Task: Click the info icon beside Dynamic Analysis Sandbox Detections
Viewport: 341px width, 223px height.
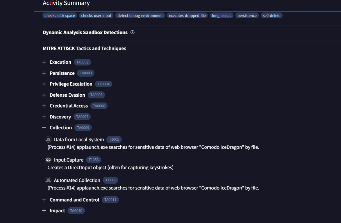Action: tap(133, 32)
